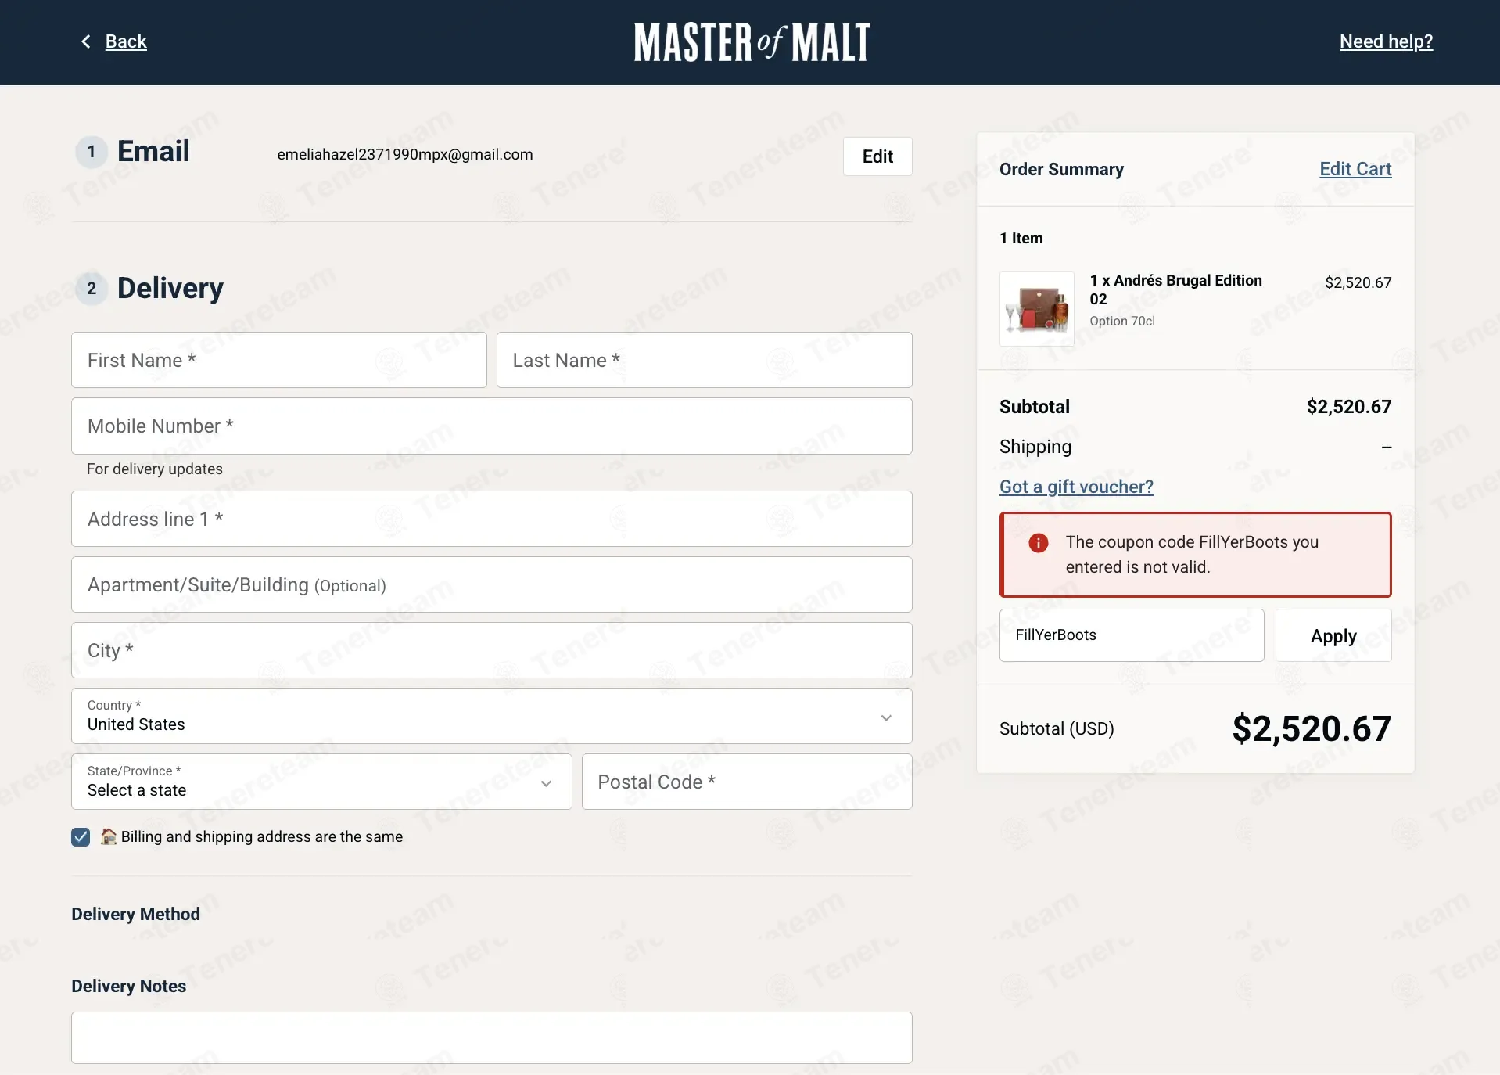Click the product name Andrés Brugal Edition 02
The width and height of the screenshot is (1500, 1075).
point(1175,289)
